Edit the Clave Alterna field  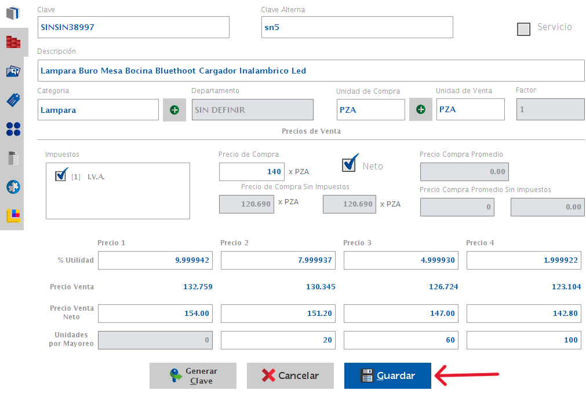(357, 27)
